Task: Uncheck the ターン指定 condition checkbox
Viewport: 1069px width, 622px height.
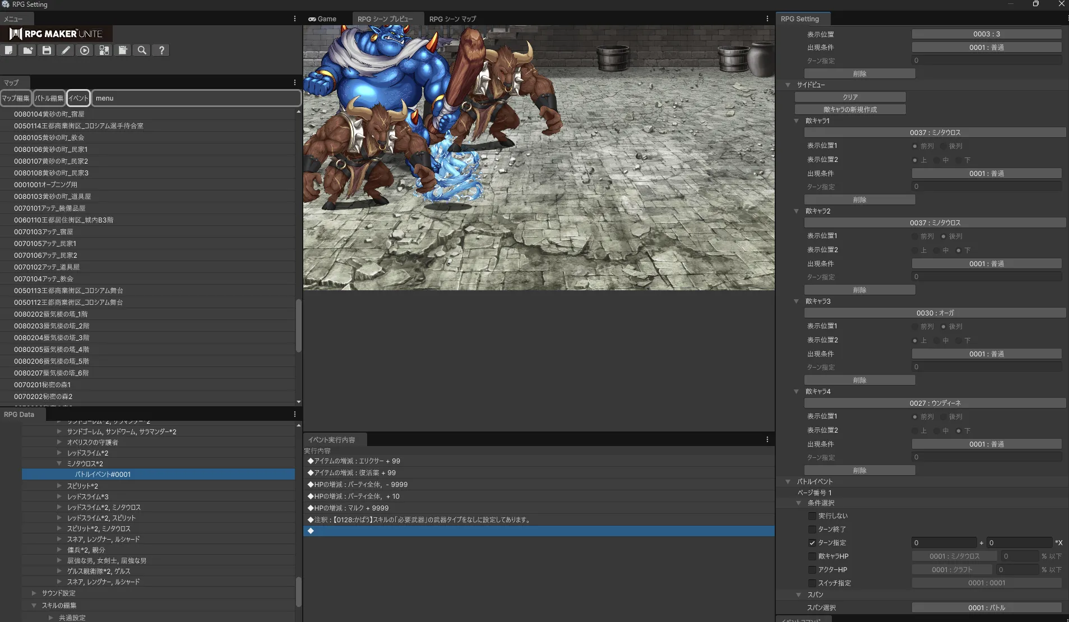Action: pos(812,542)
